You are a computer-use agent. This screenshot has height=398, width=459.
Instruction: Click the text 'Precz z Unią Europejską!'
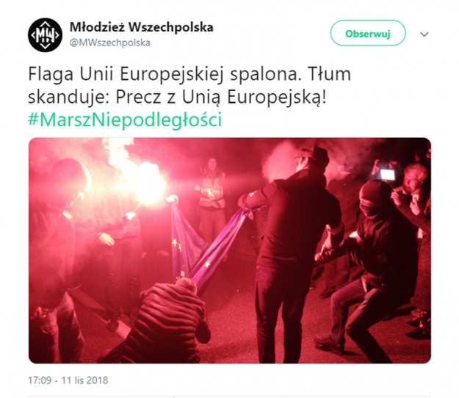coord(221,97)
